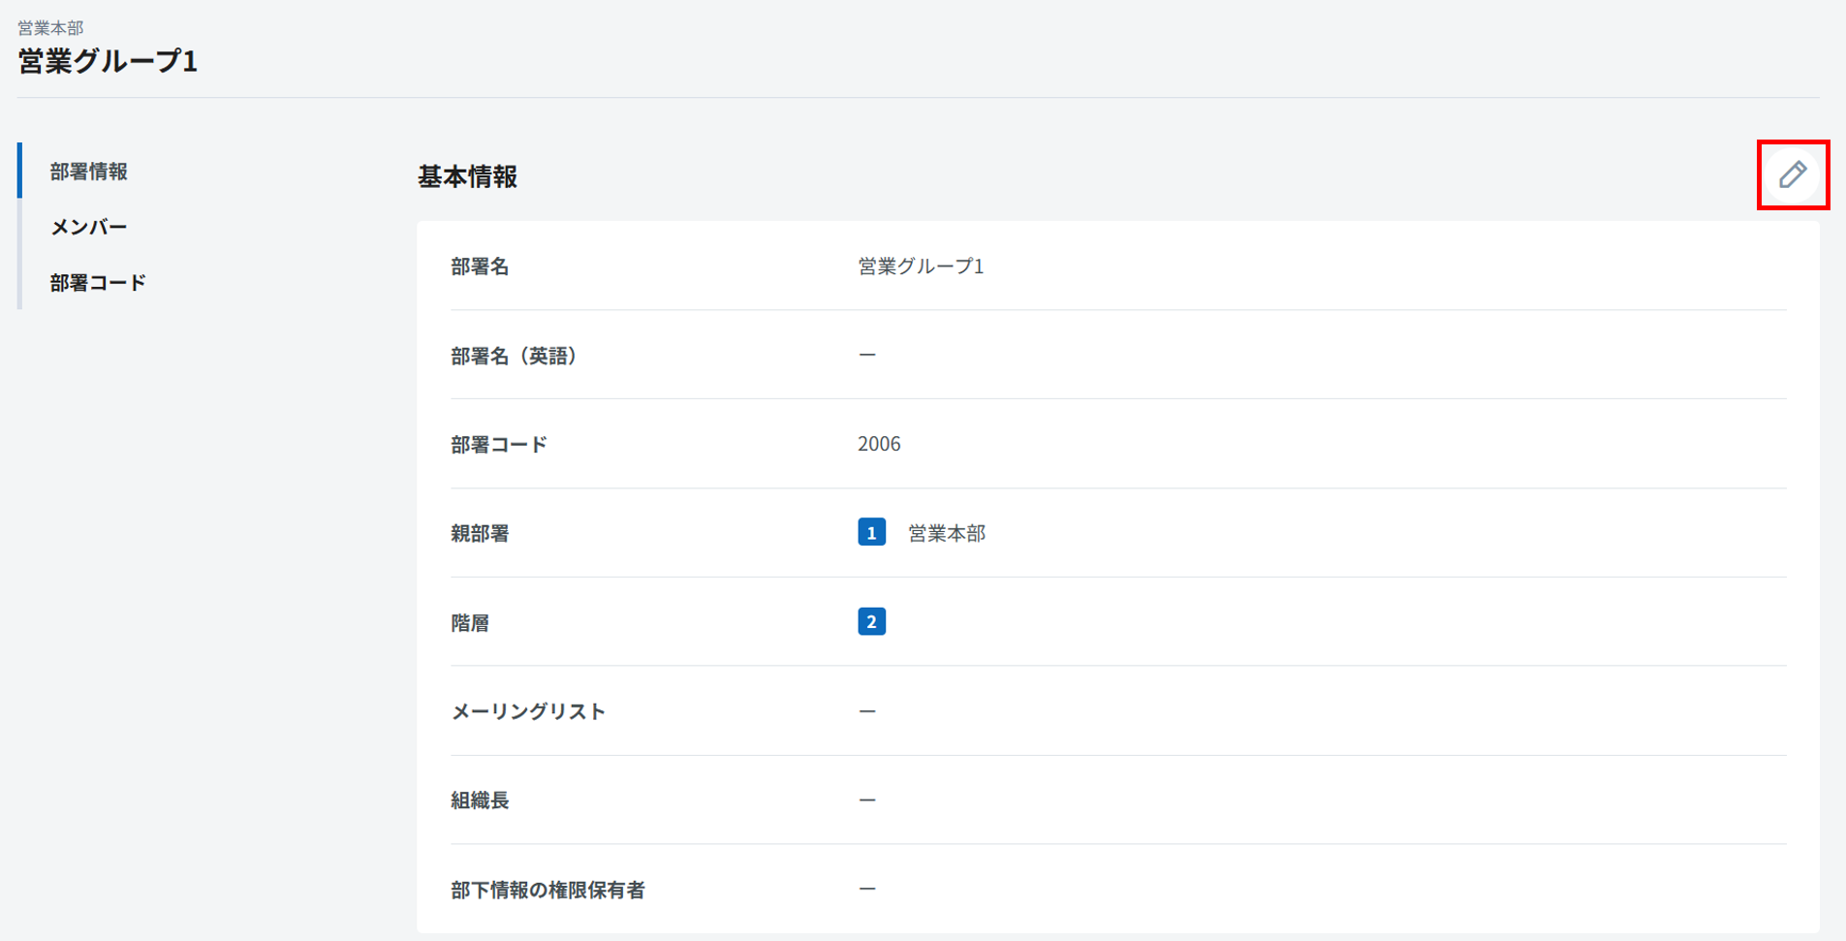
Task: Select the 部署名 value 営業グループ1
Action: [921, 267]
